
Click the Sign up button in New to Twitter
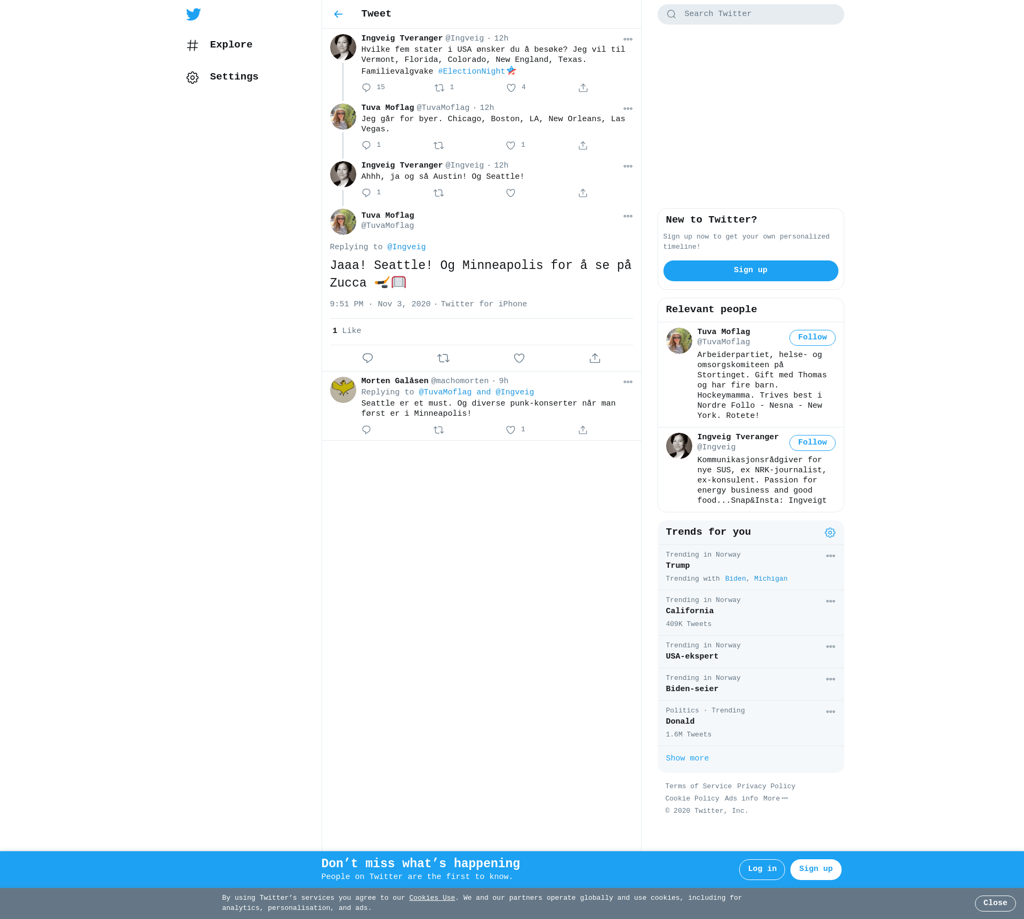pos(750,271)
